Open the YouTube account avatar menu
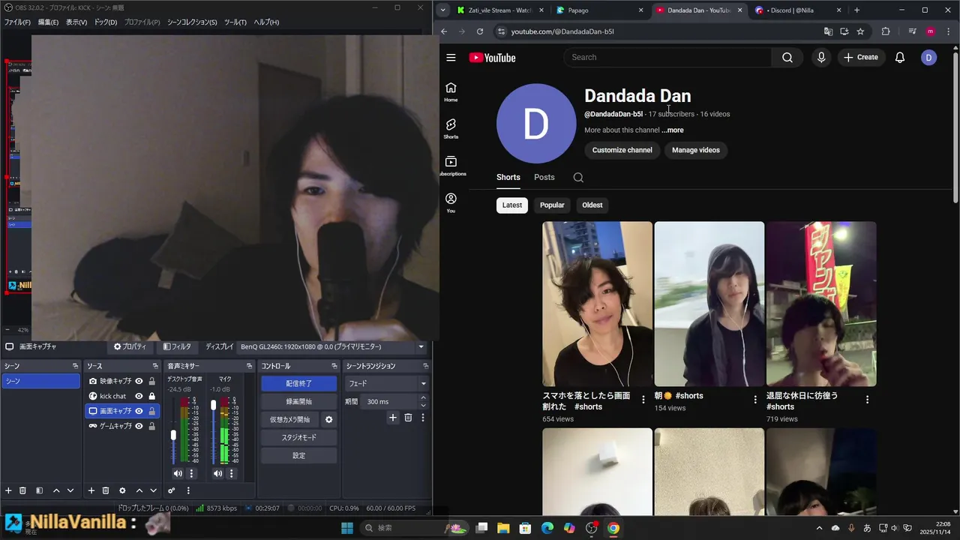This screenshot has width=960, height=540. click(x=928, y=58)
